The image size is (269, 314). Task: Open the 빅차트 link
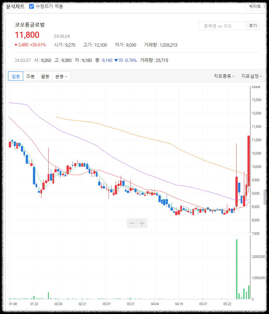click(x=256, y=7)
